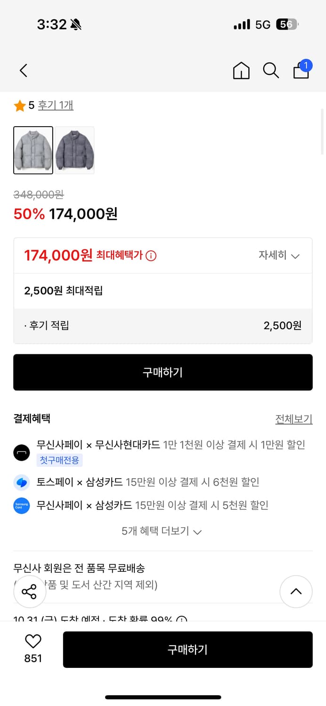Image resolution: width=326 pixels, height=706 pixels.
Task: Expand 5개 혜택 더보기 to see more benefits
Action: point(163,531)
